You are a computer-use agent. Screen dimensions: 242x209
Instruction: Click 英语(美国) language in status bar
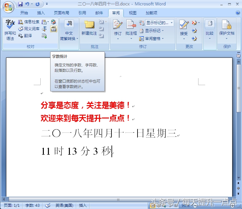(x=64, y=206)
